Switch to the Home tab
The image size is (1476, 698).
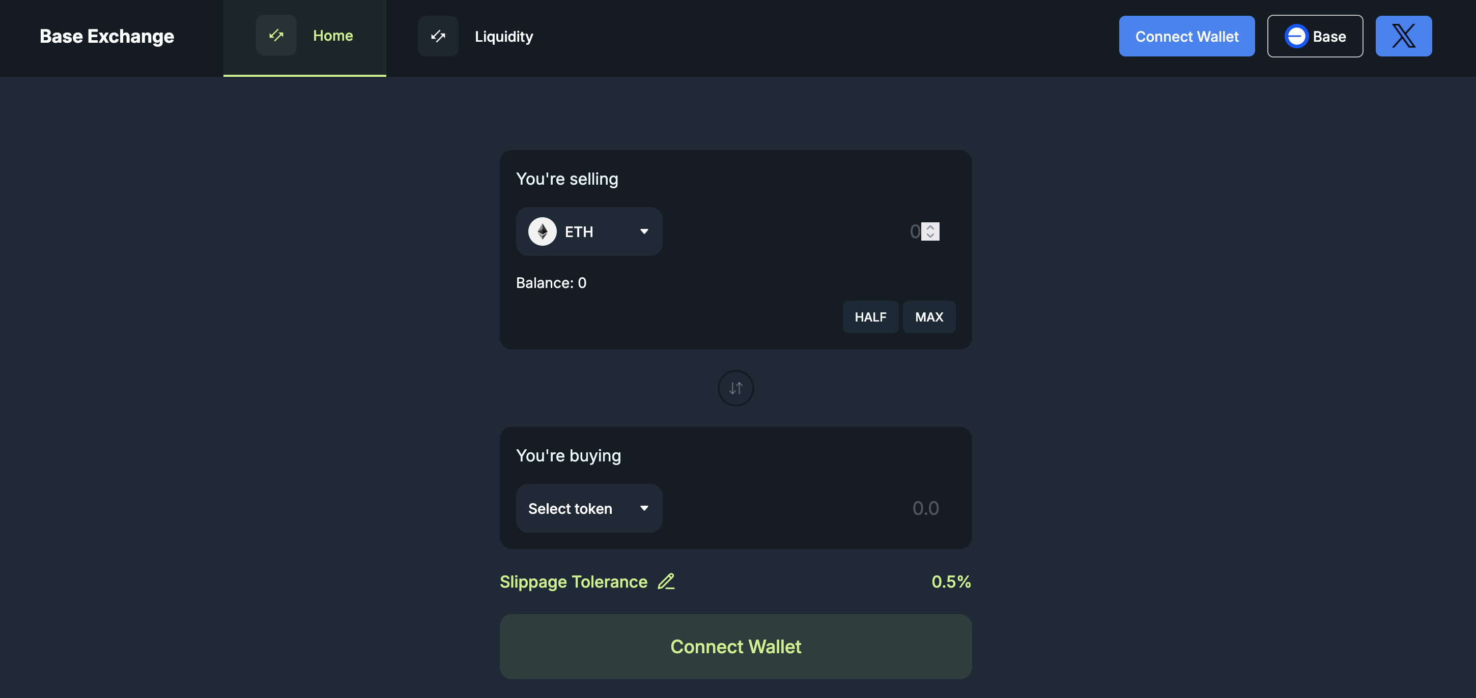click(x=332, y=36)
